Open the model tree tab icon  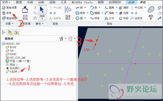(4, 32)
